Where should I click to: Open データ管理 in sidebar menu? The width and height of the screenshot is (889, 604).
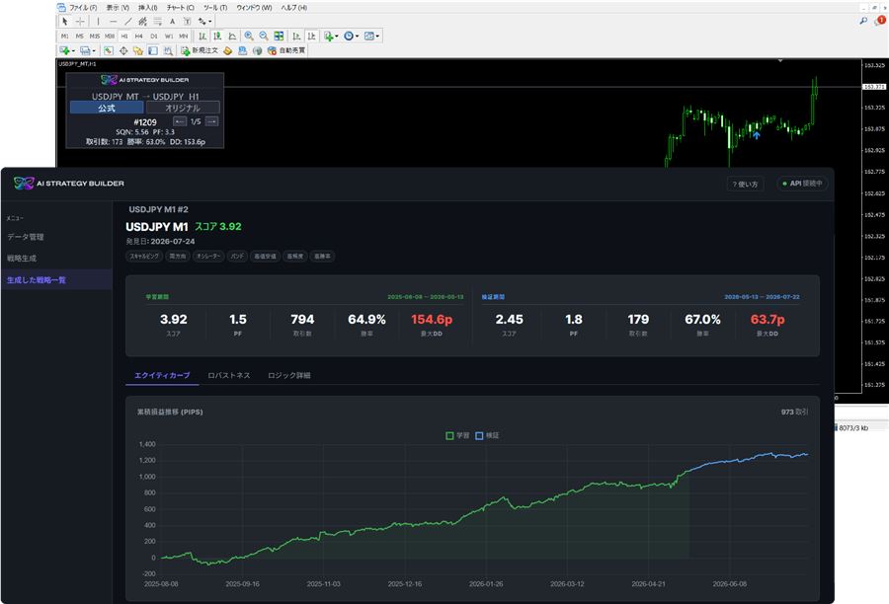coord(26,237)
